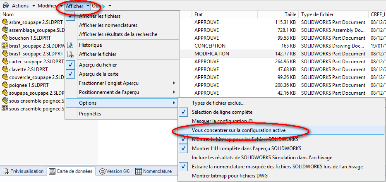Image resolution: width=386 pixels, height=182 pixels.
Task: Click the Historique menu icon
Action: coord(70,45)
